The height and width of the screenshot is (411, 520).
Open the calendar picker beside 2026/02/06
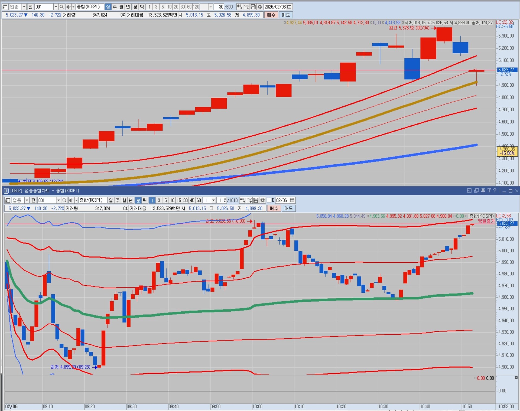[x=290, y=7]
